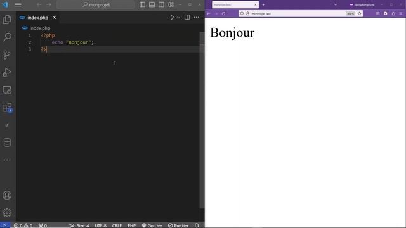This screenshot has height=228, width=406.
Task: Click the monprojet command center search box
Action: pos(95,4)
